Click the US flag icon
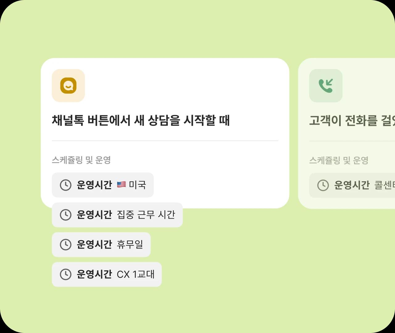The height and width of the screenshot is (333, 395). [x=121, y=185]
